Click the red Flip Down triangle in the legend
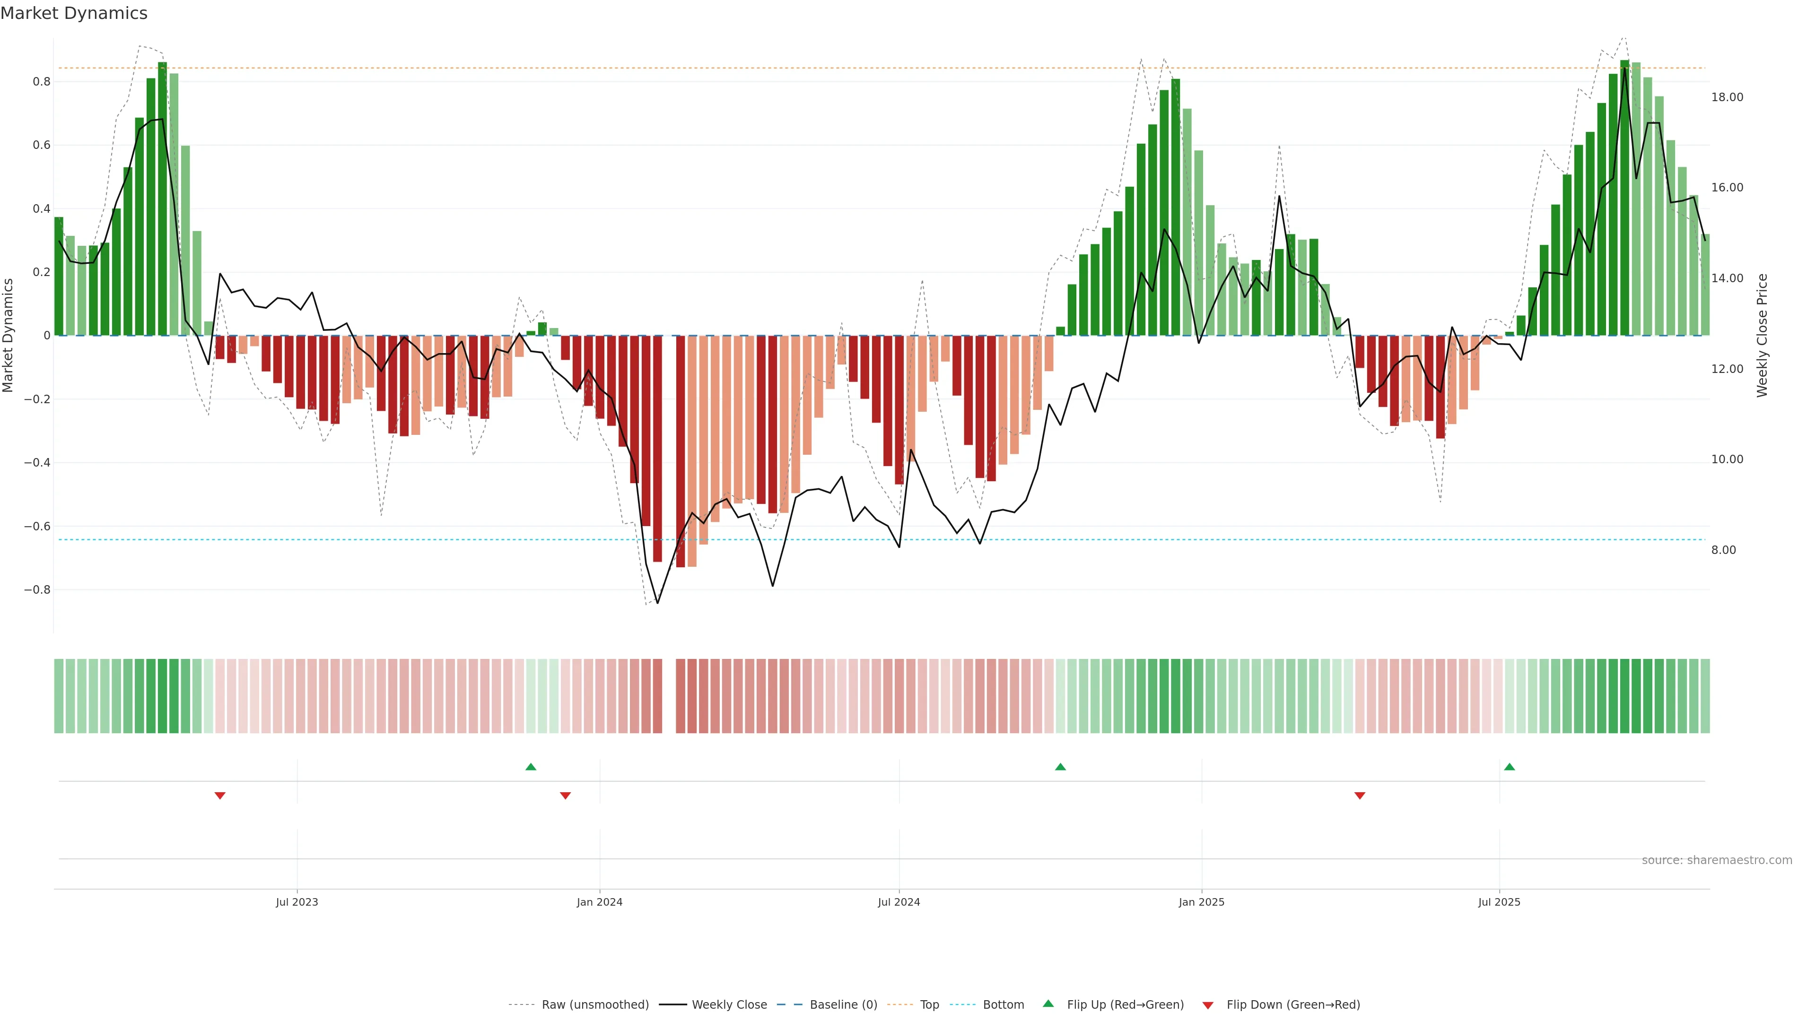1816x1021 pixels. coord(1208,1005)
